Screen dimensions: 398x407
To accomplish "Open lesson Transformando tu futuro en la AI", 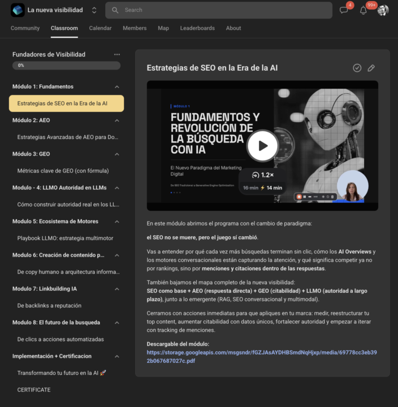I will (62, 373).
